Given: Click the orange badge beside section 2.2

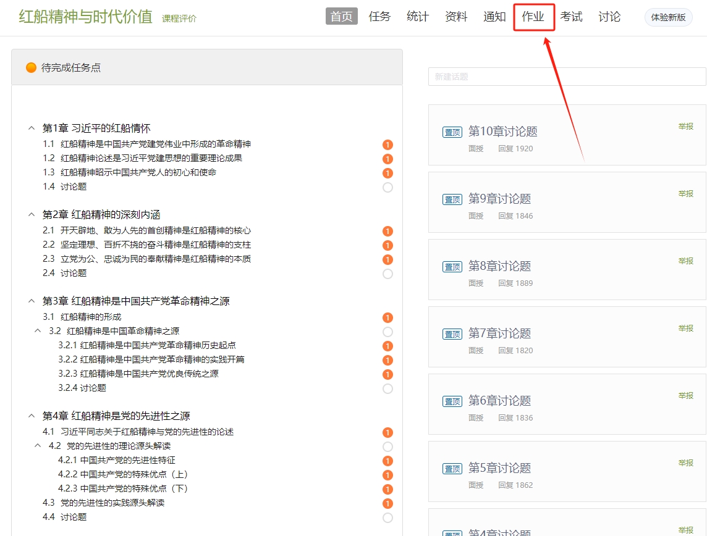Looking at the screenshot, I should click(x=387, y=246).
